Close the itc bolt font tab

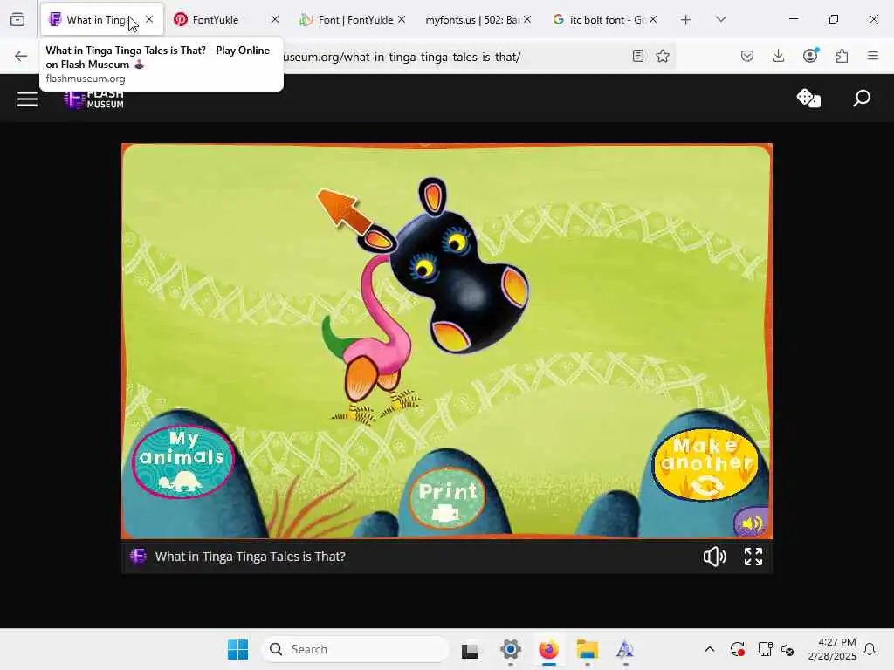point(653,19)
